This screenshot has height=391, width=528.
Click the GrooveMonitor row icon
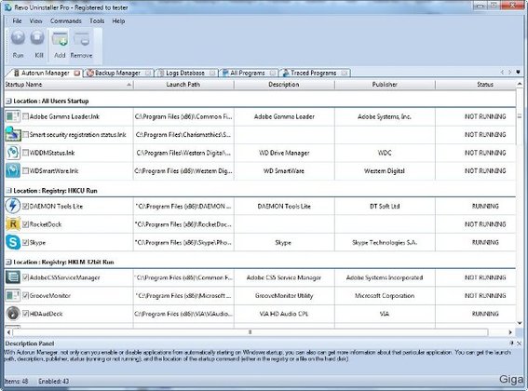pos(13,296)
